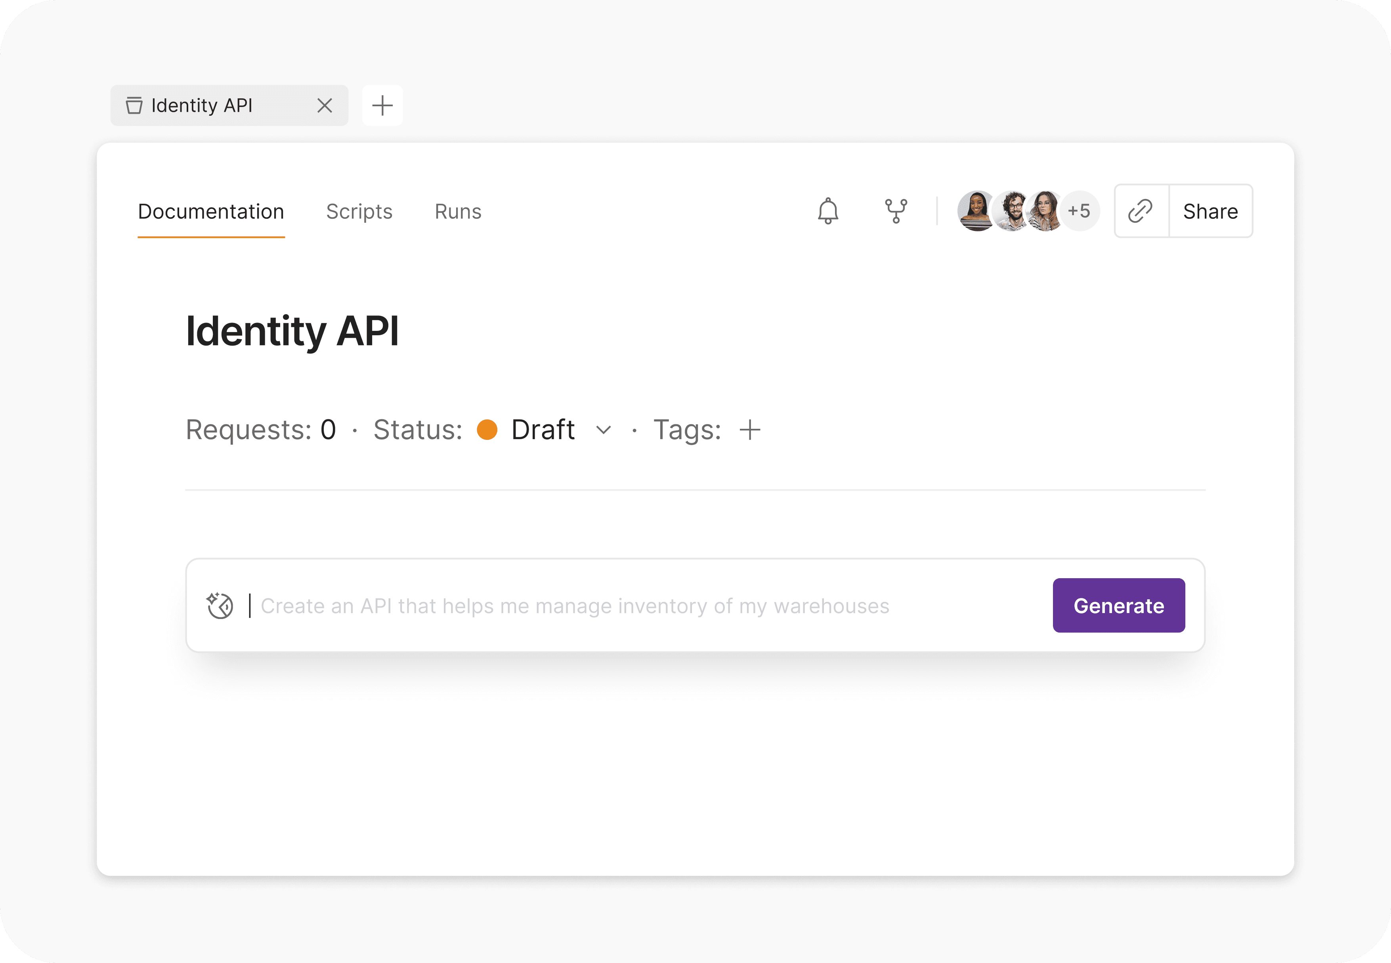The image size is (1391, 963).
Task: Click the AI sparkle icon in prompt box
Action: (220, 605)
